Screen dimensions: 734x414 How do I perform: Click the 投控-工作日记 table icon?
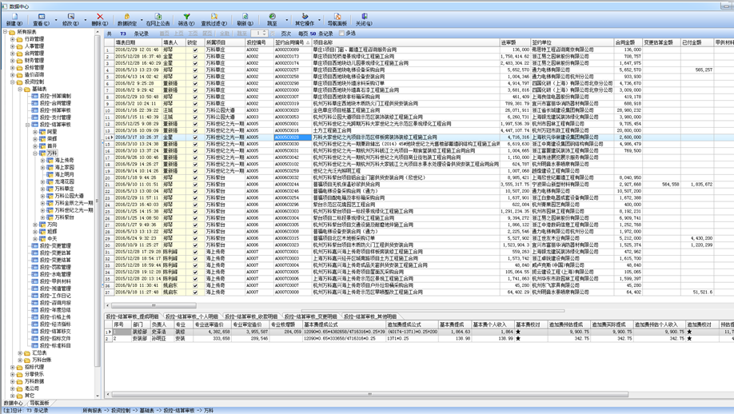(34, 296)
